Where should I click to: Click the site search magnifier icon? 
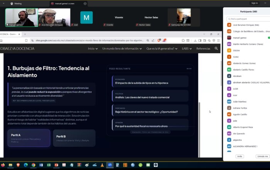[216, 49]
